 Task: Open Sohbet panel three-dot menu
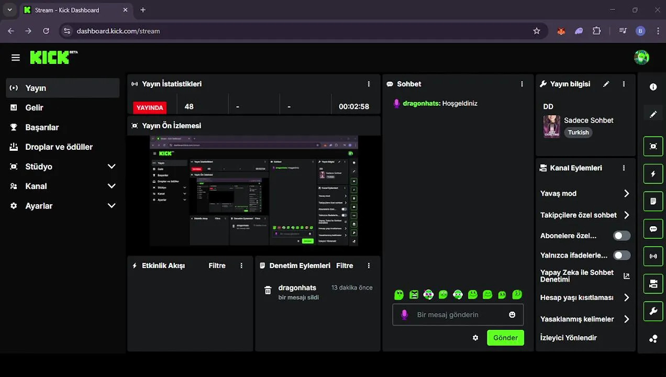coord(521,84)
